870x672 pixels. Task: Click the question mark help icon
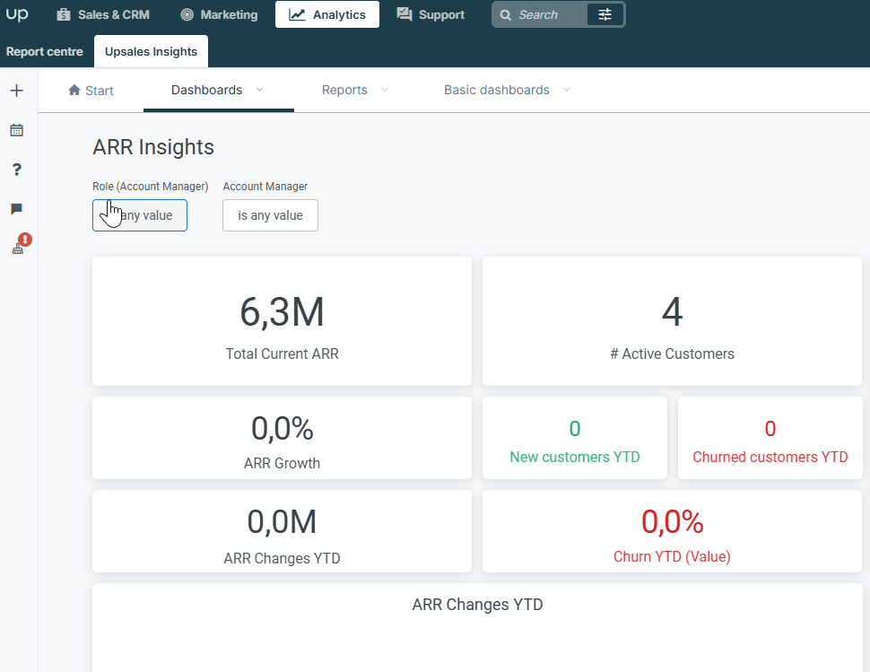tap(17, 170)
